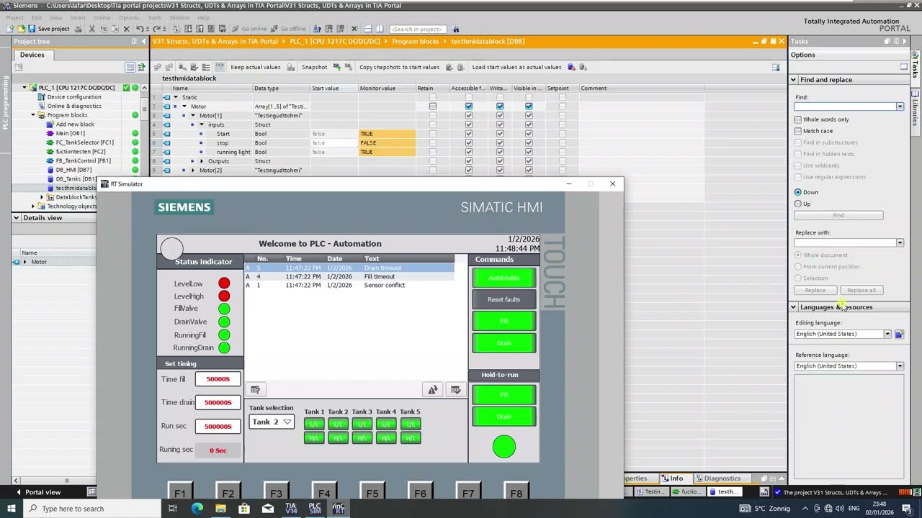Click the Save project toolbar icon
Viewport: 922px width, 518px height.
click(32, 29)
